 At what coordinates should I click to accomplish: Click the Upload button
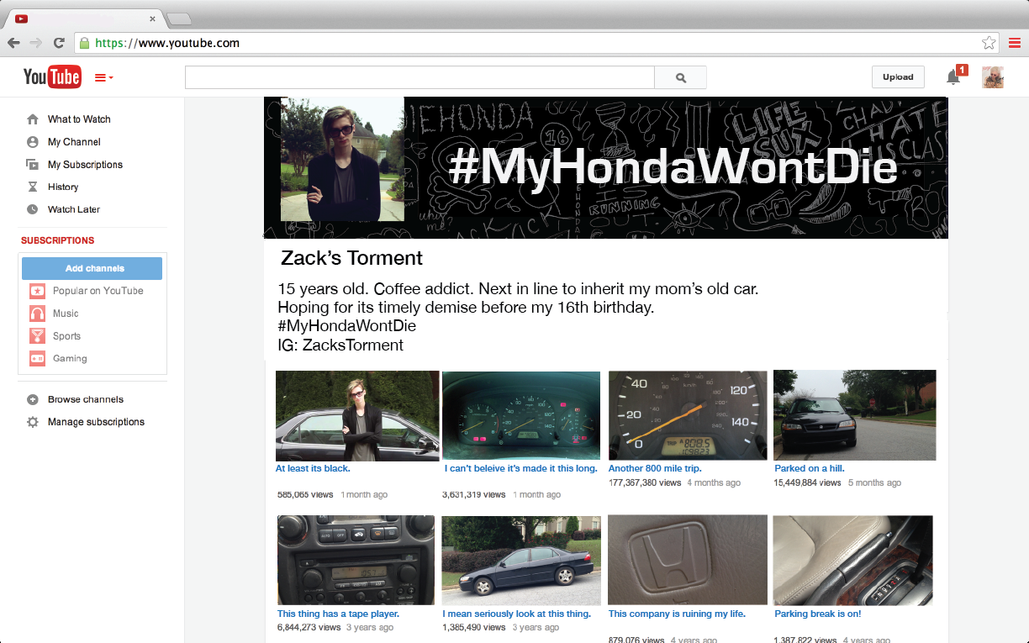[x=898, y=77]
